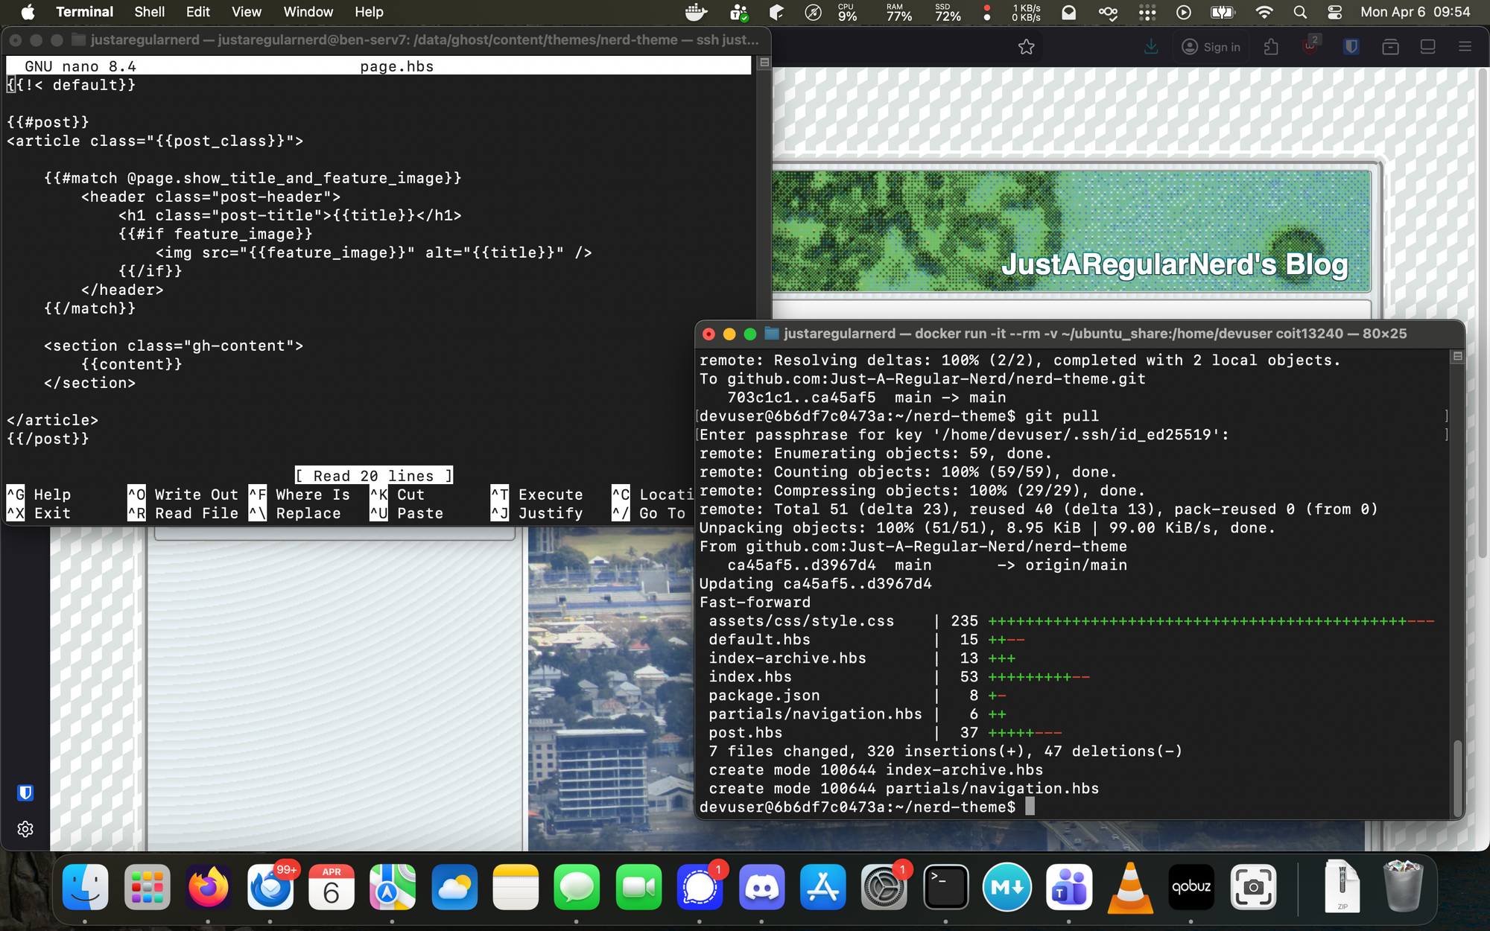Open the Firefox downloads panel
1490x931 pixels.
tap(1151, 47)
